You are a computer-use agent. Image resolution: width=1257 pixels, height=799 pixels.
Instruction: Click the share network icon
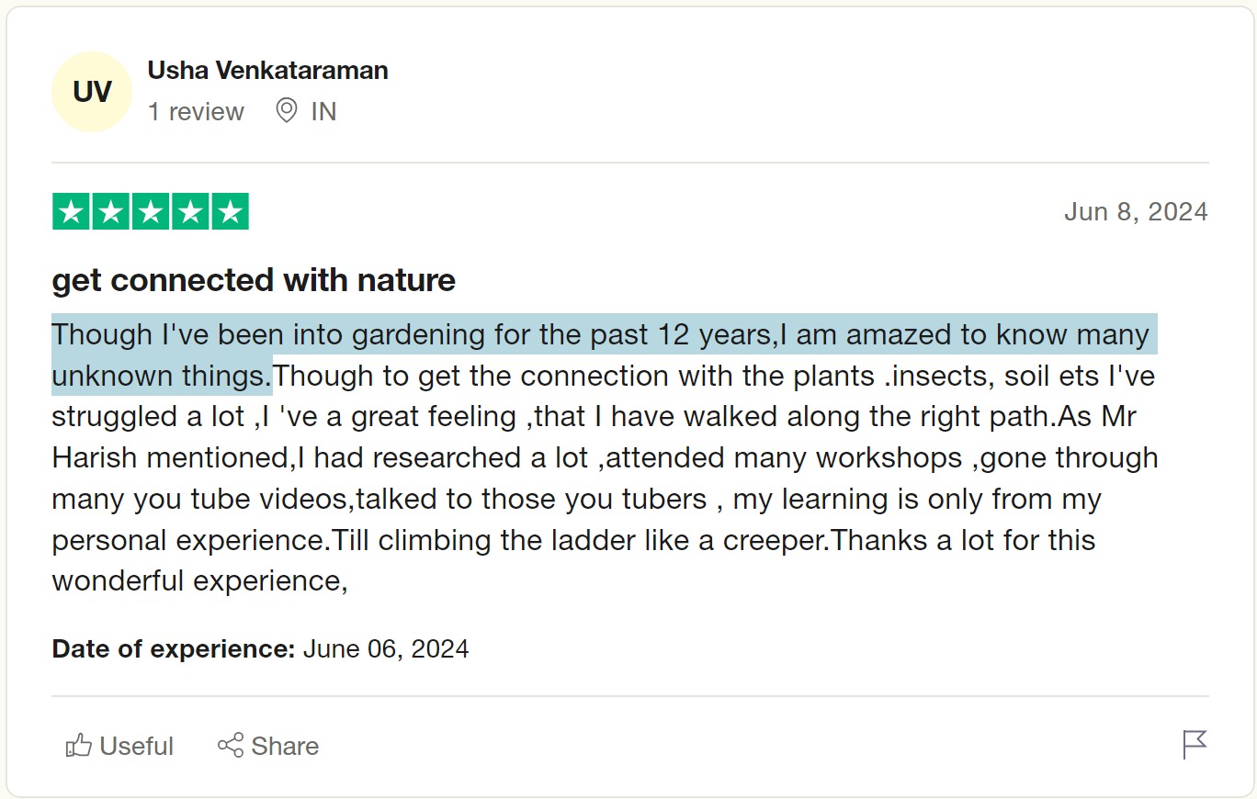[x=231, y=745]
